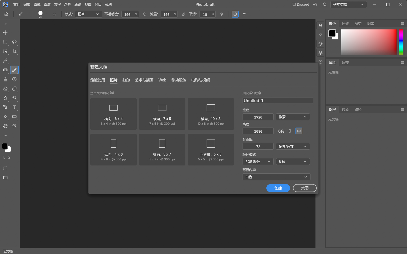Open the smoothing options gear icon

pyautogui.click(x=221, y=14)
